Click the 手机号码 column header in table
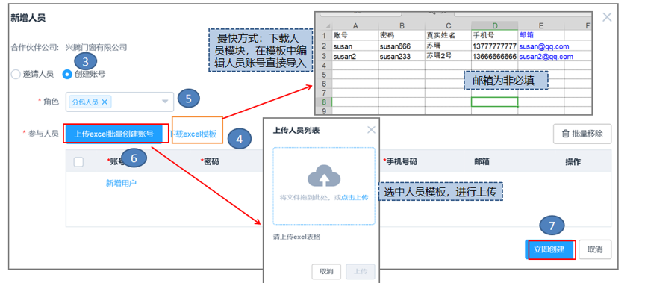The width and height of the screenshot is (645, 283). (400, 162)
